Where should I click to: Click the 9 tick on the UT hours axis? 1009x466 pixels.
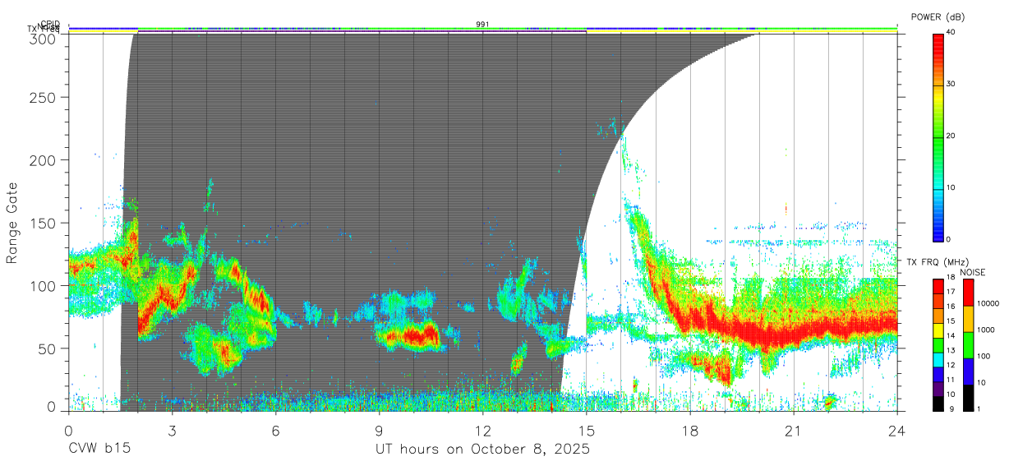coord(379,430)
